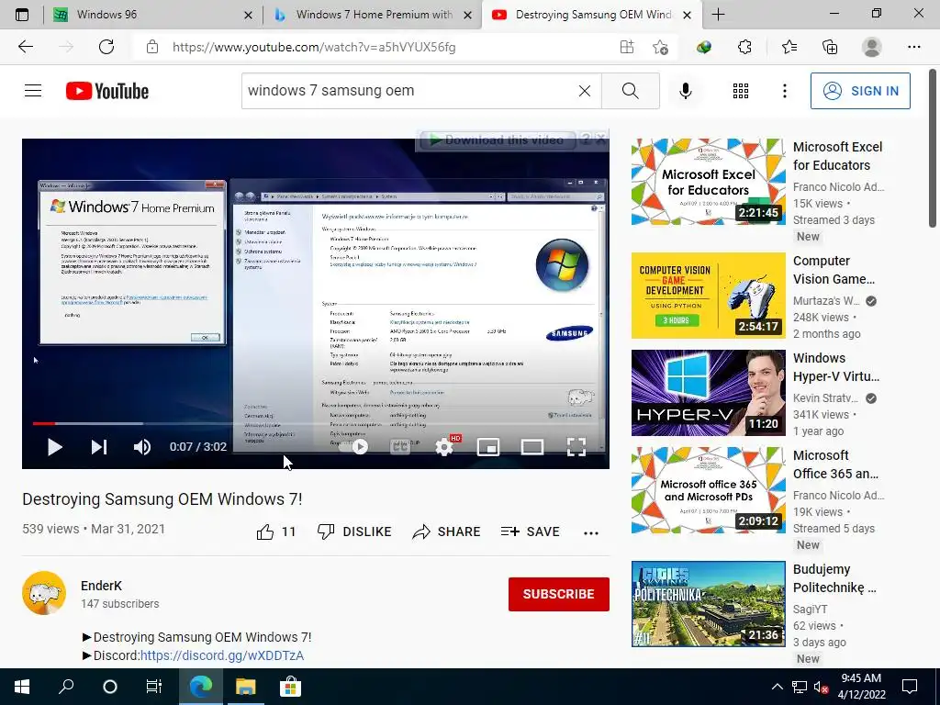Open installed apps icon in address bar

pos(626,47)
